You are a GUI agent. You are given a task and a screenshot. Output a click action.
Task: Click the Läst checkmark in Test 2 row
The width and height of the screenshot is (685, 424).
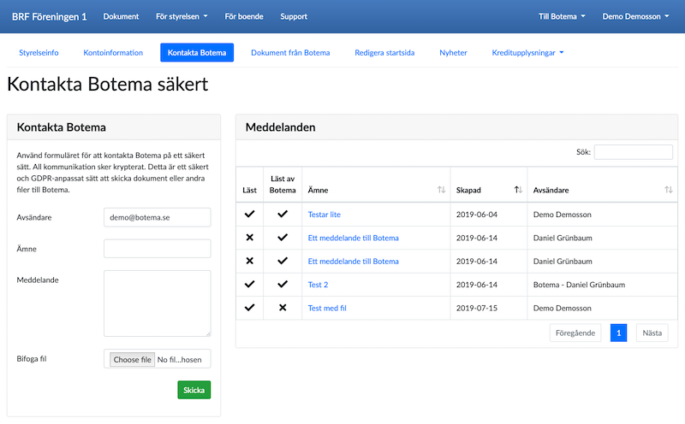tap(249, 285)
